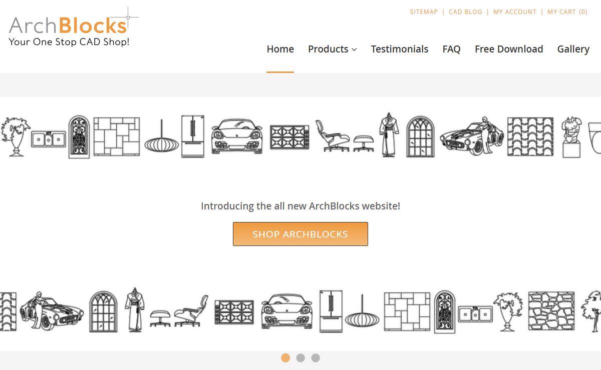Click the pendant lamp block in top row
Image resolution: width=601 pixels, height=370 pixels.
[162, 136]
